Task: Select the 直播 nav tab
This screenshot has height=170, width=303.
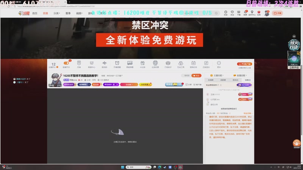Action: pos(45,13)
